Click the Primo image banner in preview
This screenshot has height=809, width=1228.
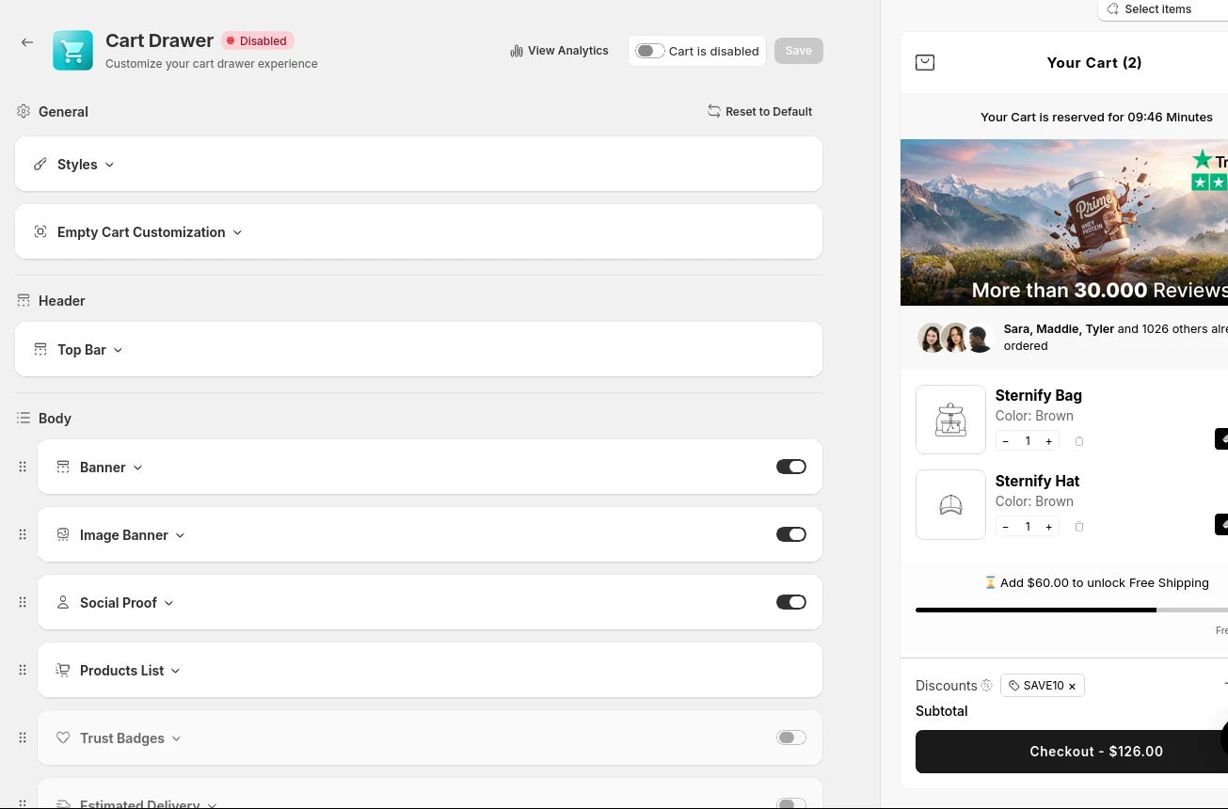[1064, 223]
